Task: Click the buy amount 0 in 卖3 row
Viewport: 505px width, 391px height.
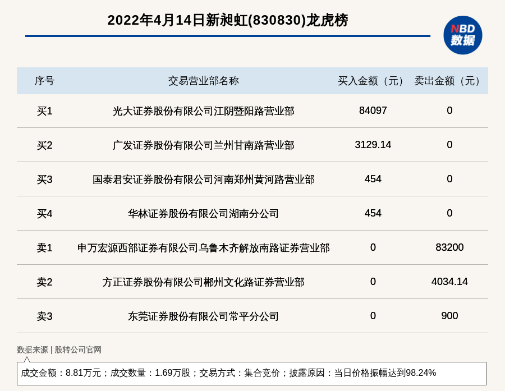Action: 373,315
